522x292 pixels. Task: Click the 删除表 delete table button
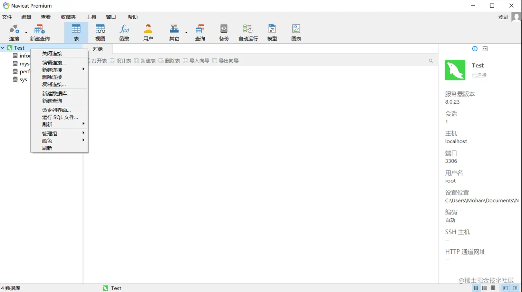169,61
